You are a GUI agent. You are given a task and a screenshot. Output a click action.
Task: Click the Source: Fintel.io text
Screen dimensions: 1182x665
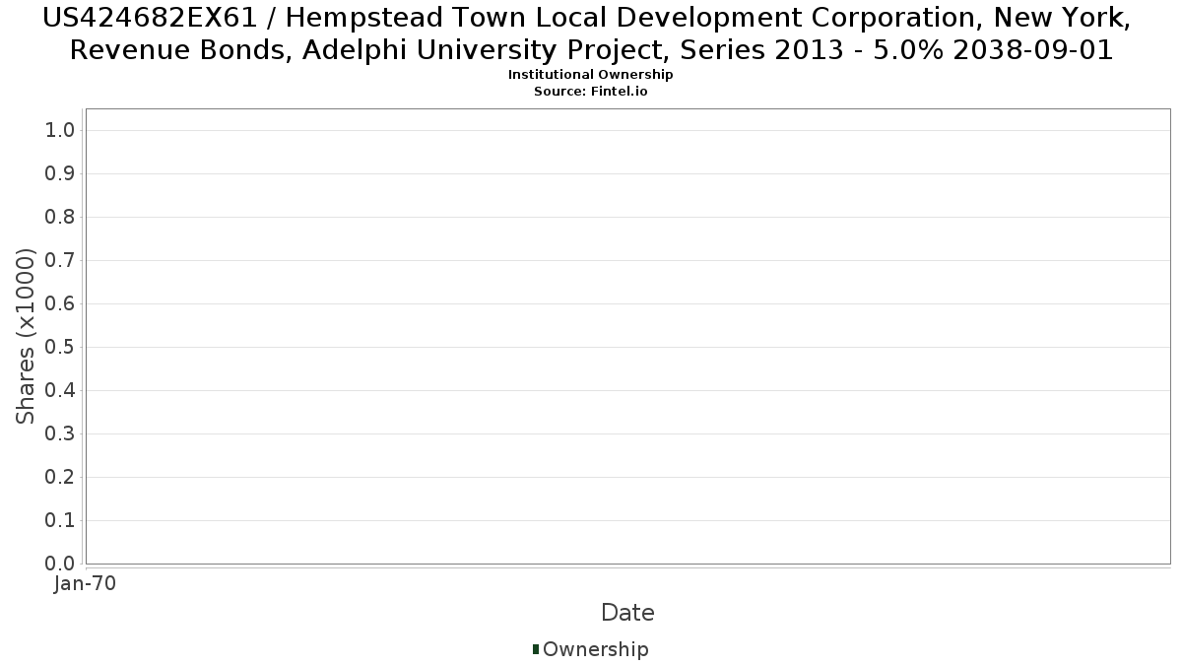(590, 91)
